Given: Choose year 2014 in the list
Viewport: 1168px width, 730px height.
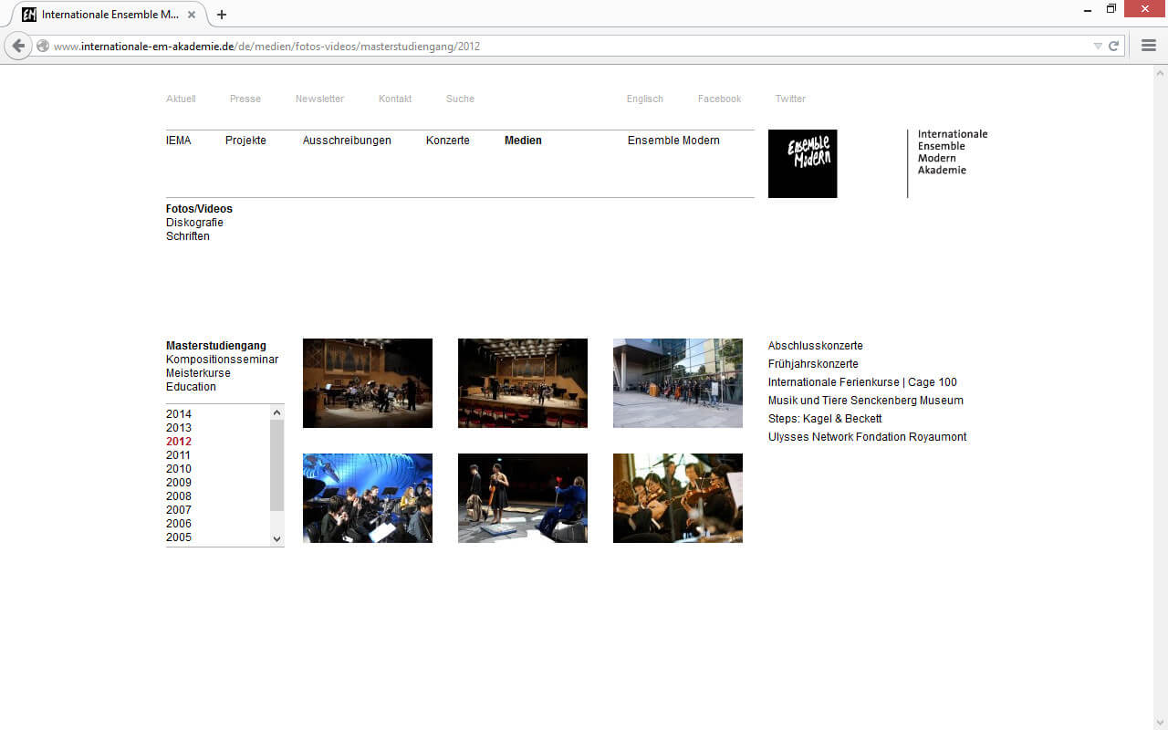Looking at the screenshot, I should (179, 414).
